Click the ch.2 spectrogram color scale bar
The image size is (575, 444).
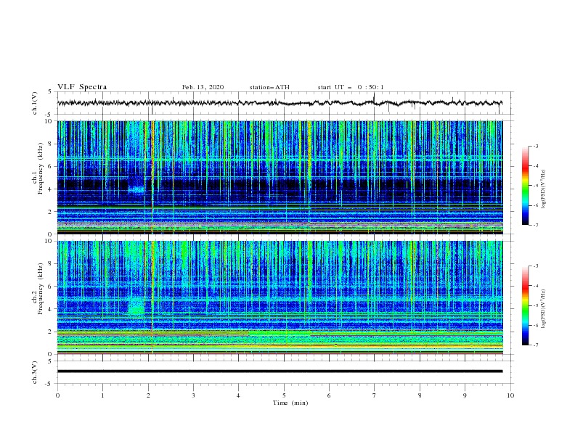tap(525, 305)
